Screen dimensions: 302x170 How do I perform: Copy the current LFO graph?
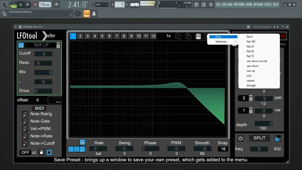point(178,36)
